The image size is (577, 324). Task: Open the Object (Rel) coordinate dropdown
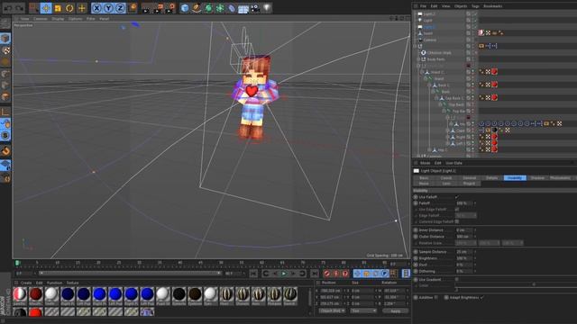(x=332, y=311)
